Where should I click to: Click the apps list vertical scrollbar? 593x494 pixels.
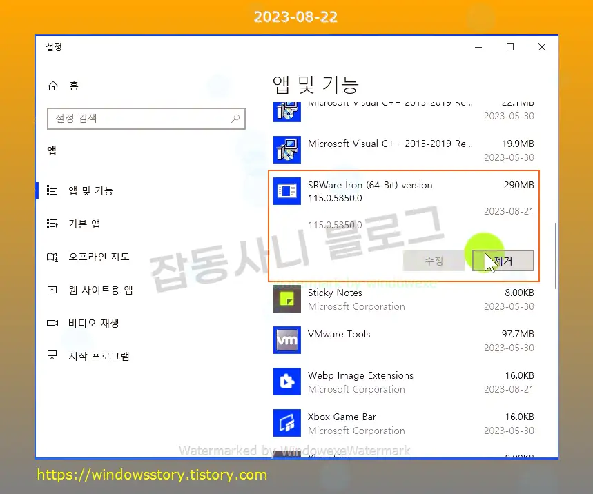click(x=556, y=256)
